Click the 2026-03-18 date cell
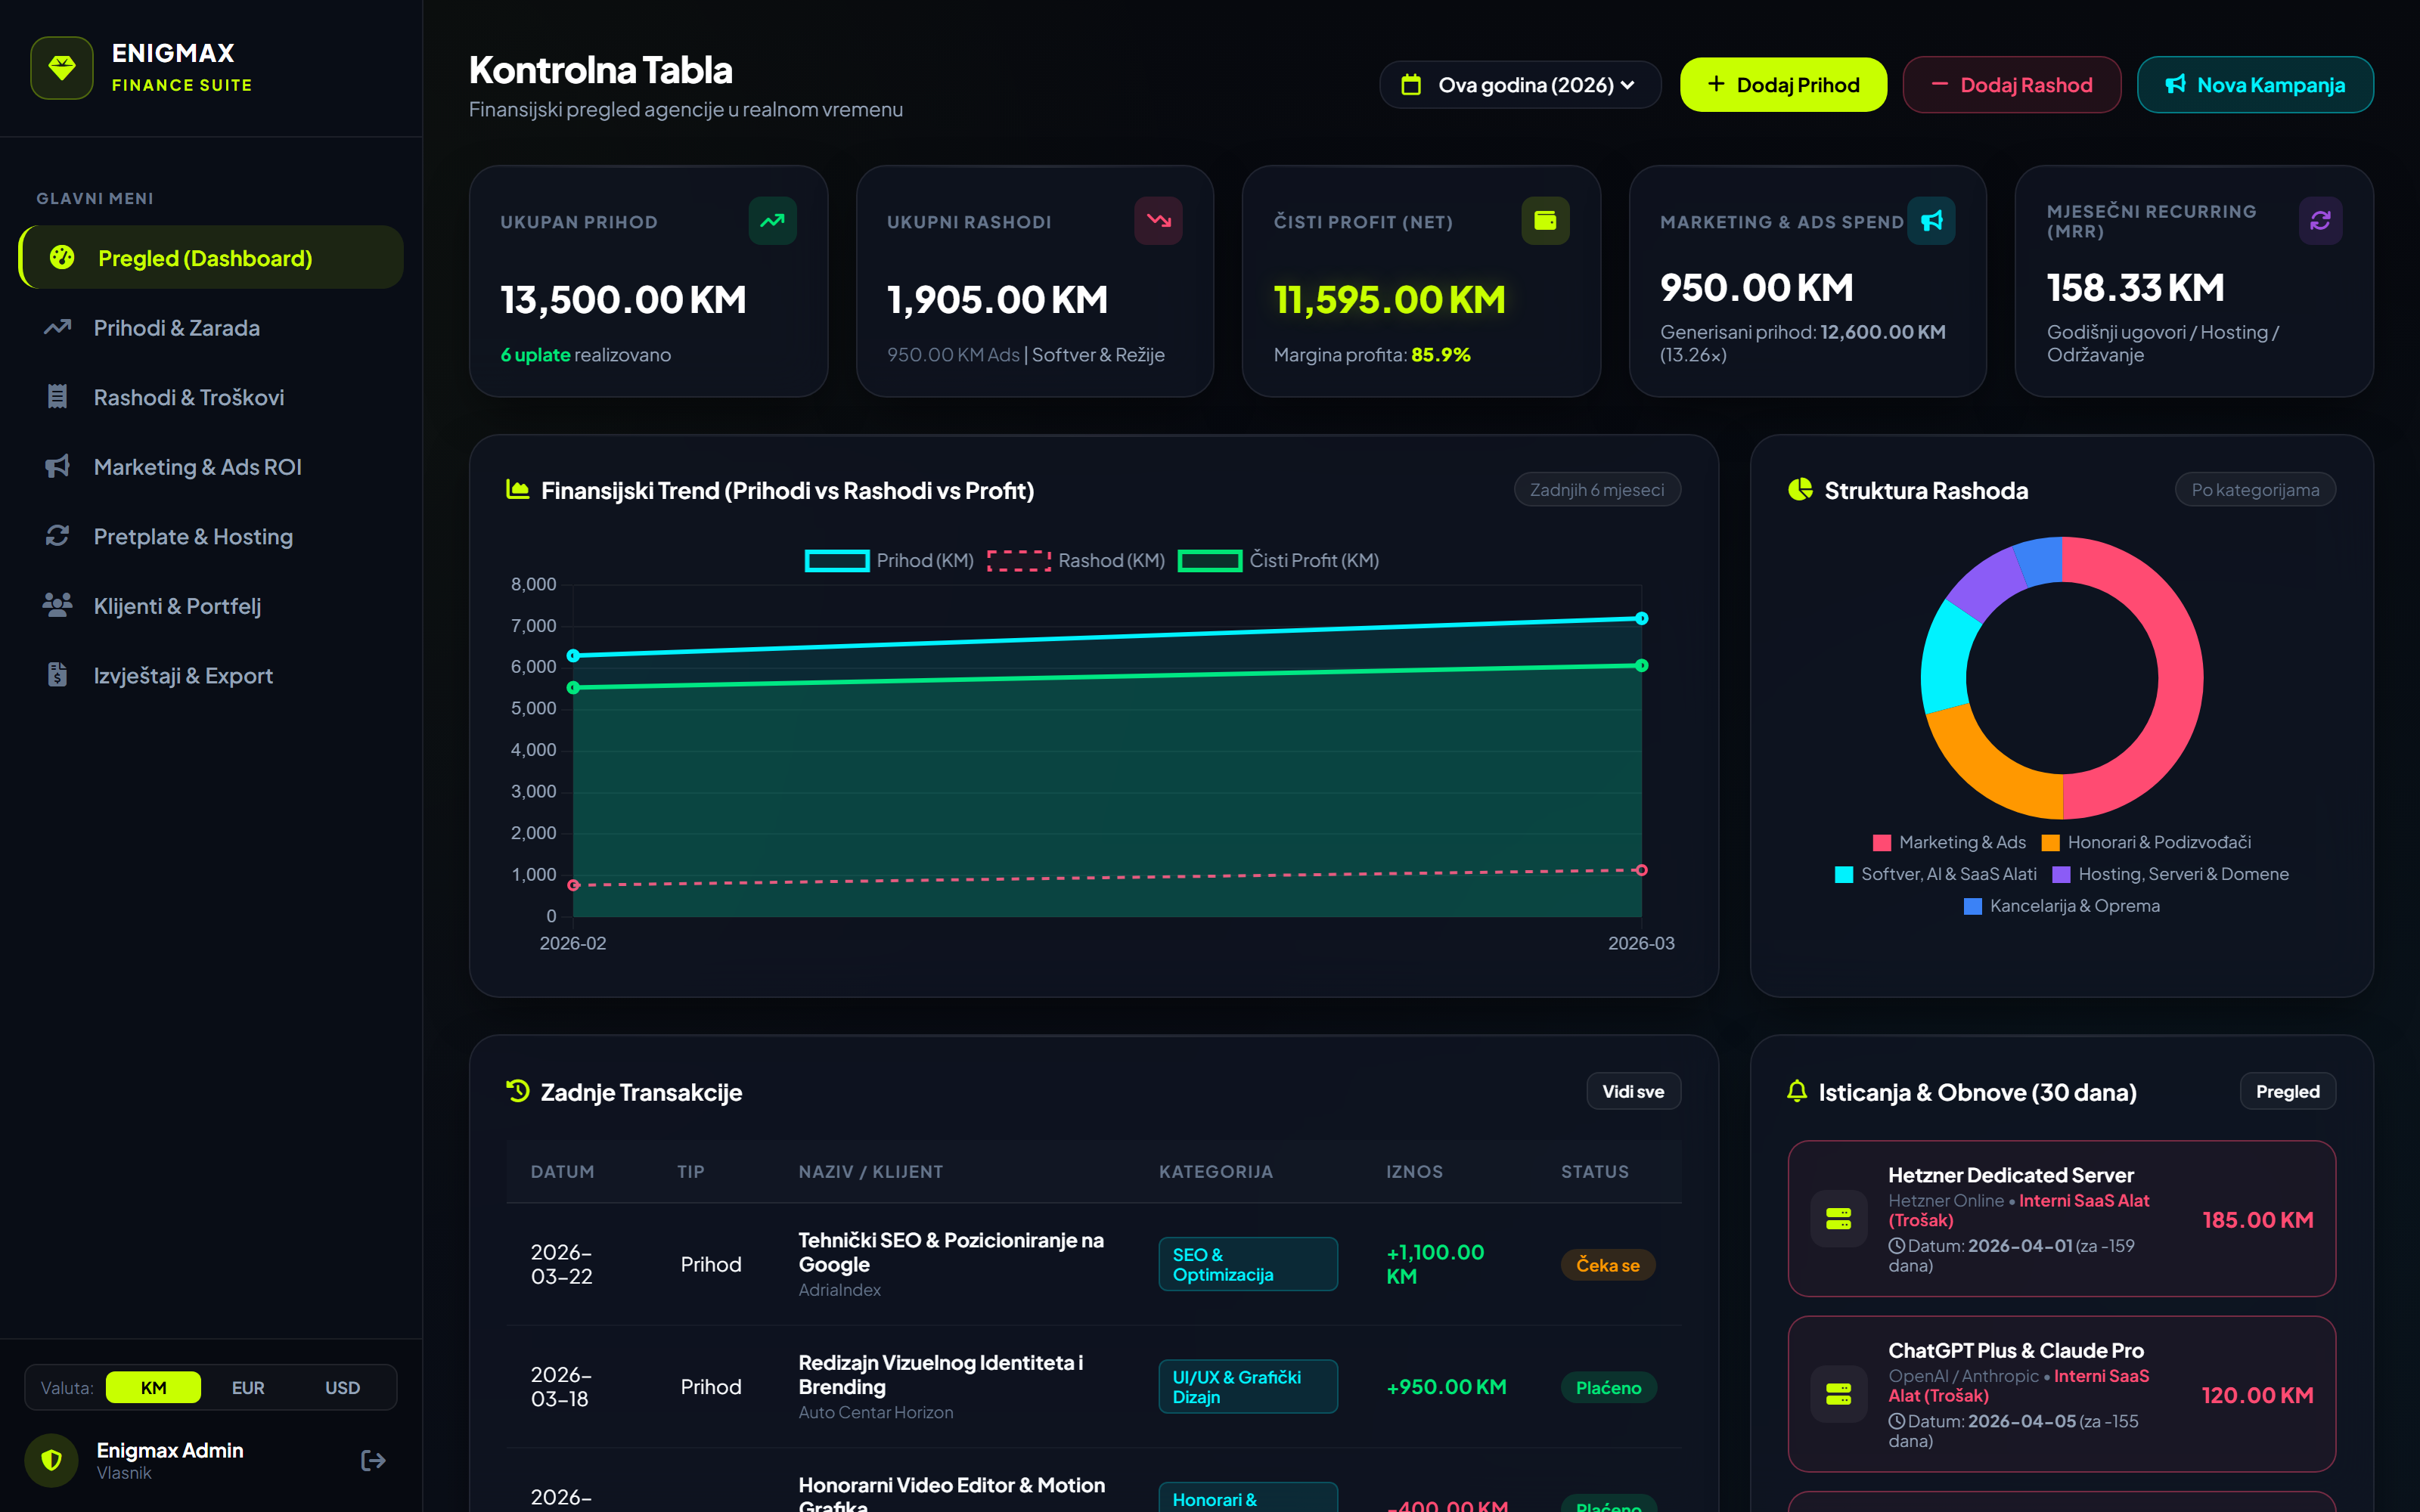The width and height of the screenshot is (2420, 1512). [x=562, y=1387]
